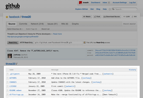Select Read-Only clone URL toggle

13,42
